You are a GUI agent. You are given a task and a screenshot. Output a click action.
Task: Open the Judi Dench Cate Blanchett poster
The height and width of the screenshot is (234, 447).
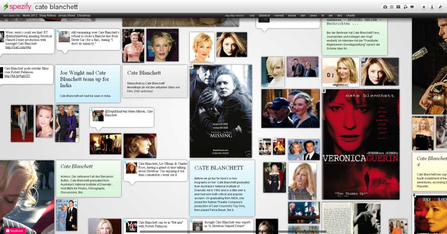coord(430,214)
